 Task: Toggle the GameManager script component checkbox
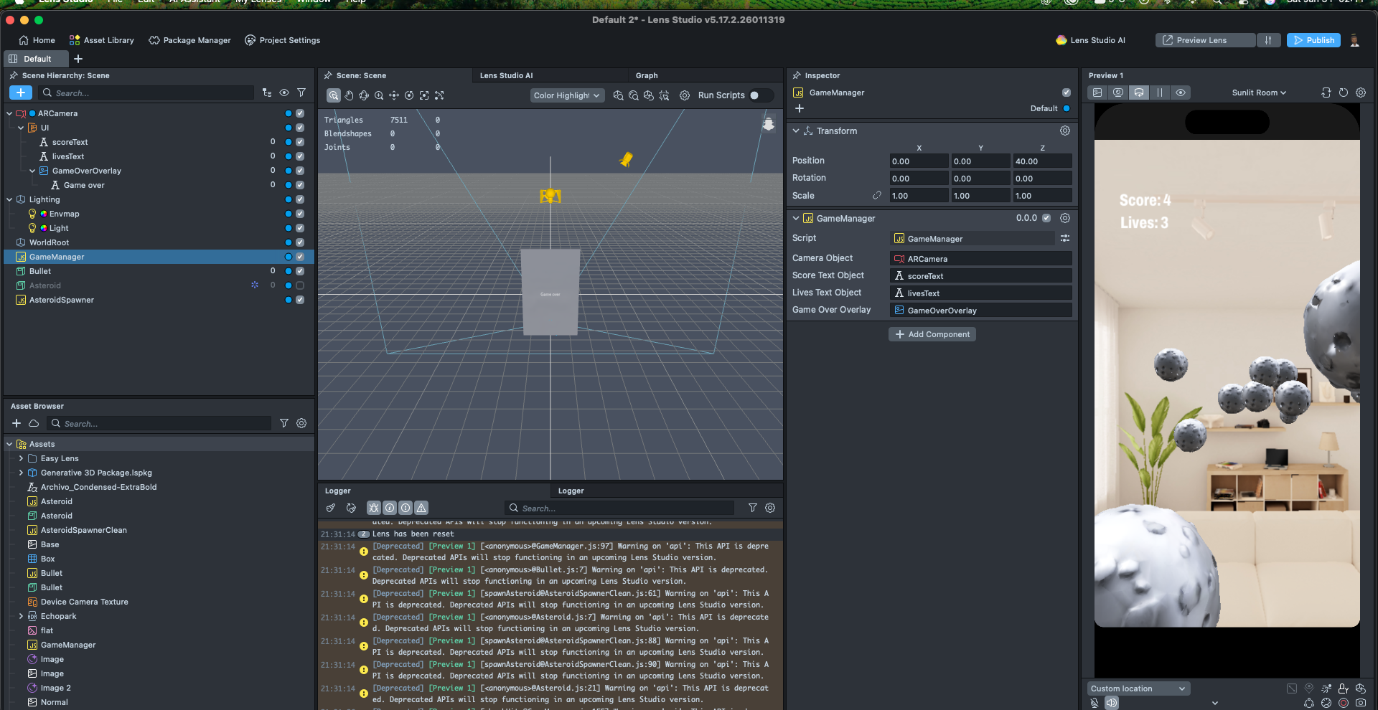click(1046, 218)
